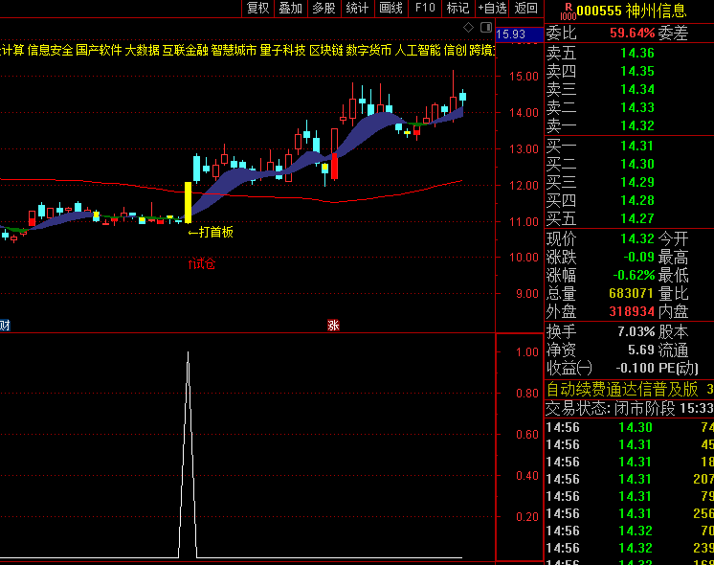This screenshot has height=565, width=714.
Task: Click the 互联金融 concept tag
Action: (186, 51)
